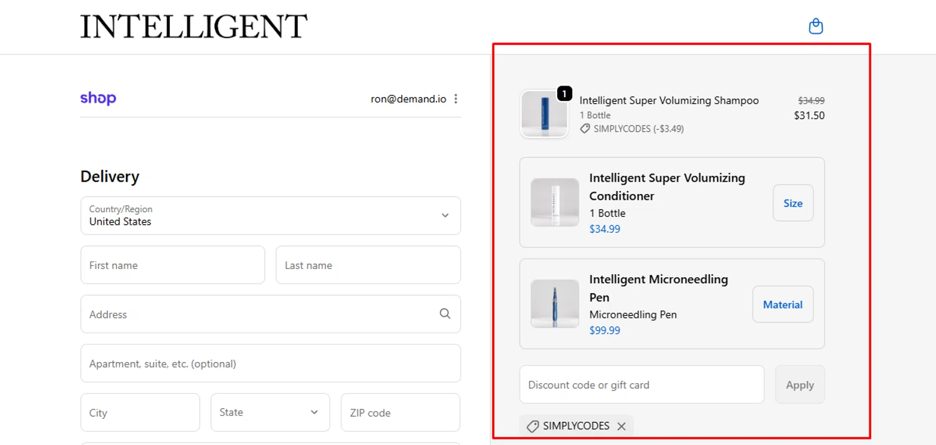
Task: Click the Conditioner product thumbnail
Action: tap(555, 202)
